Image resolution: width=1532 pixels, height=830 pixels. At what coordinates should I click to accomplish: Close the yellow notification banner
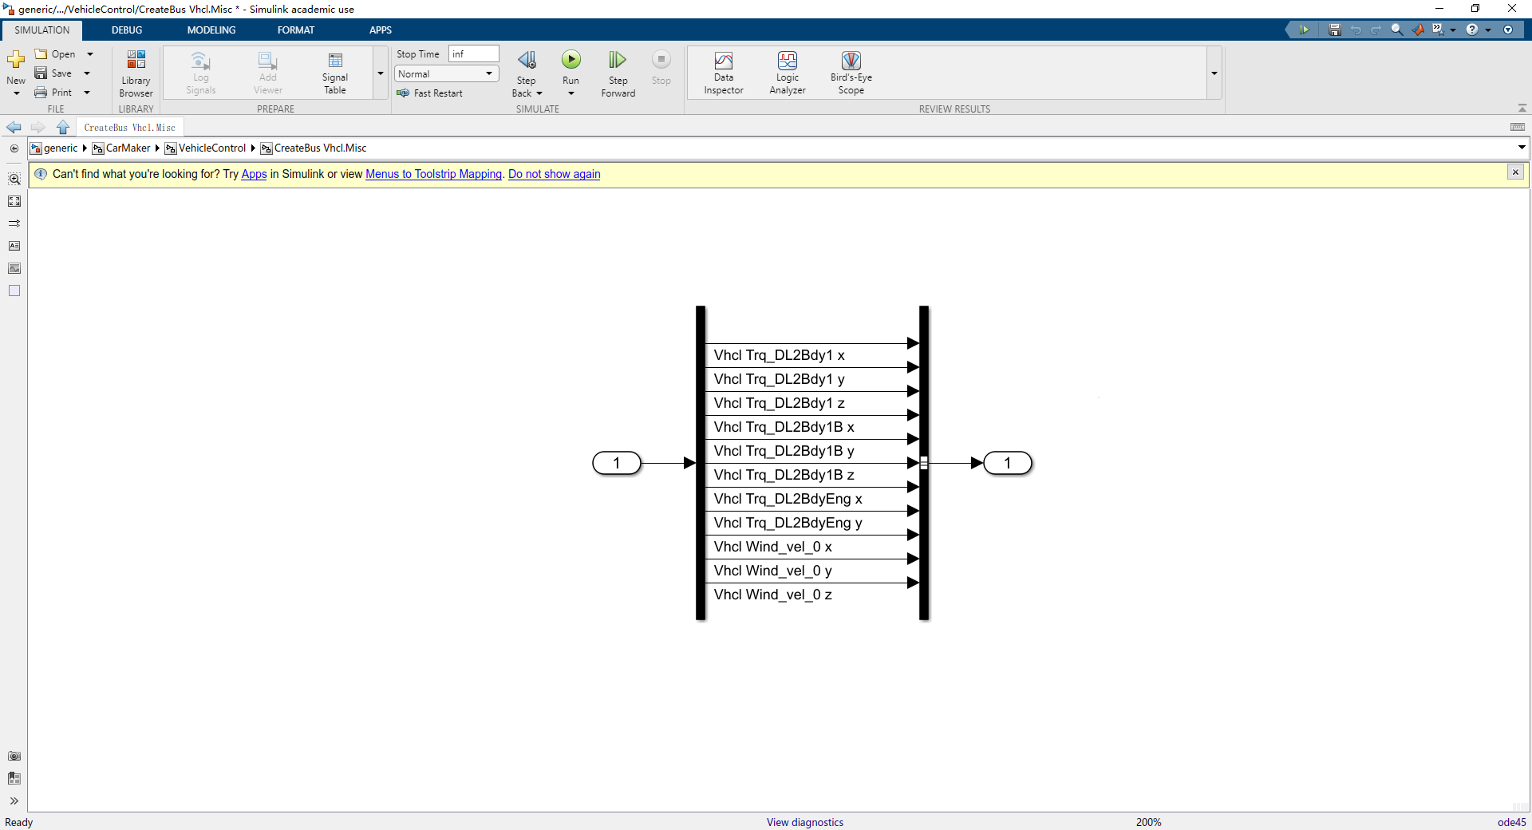click(x=1515, y=172)
